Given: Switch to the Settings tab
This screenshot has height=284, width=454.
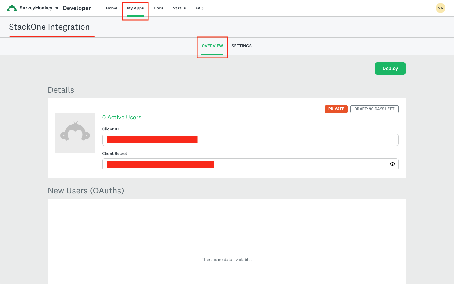Looking at the screenshot, I should point(242,46).
